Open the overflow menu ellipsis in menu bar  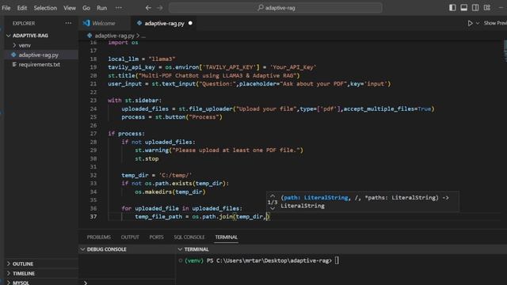click(x=119, y=8)
